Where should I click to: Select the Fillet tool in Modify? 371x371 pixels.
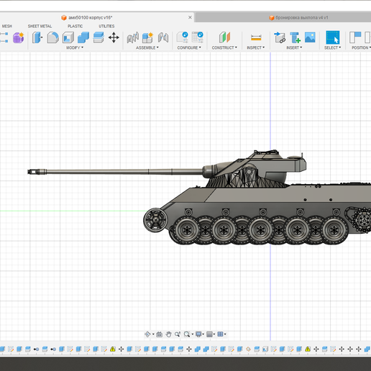coord(52,37)
